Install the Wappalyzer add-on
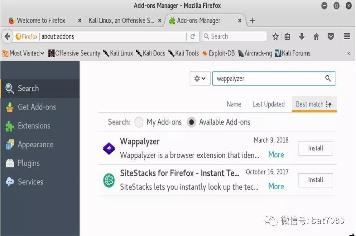 (315, 148)
